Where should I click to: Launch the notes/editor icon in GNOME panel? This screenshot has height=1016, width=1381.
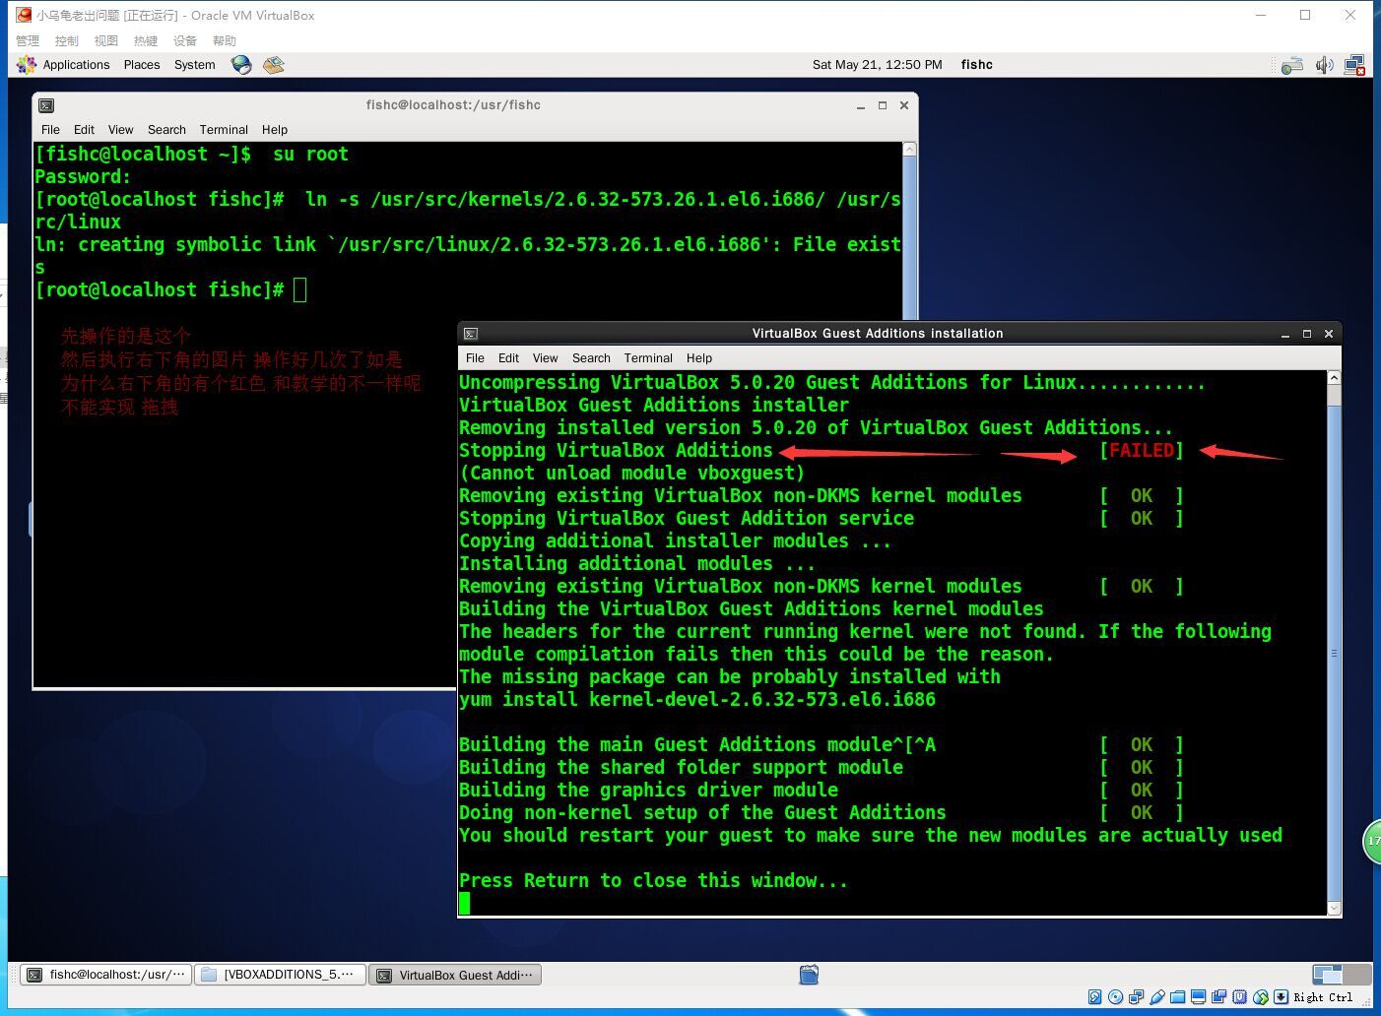tap(274, 65)
